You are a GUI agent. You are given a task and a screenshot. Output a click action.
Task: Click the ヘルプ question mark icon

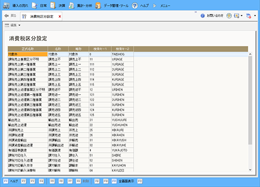click(135, 6)
